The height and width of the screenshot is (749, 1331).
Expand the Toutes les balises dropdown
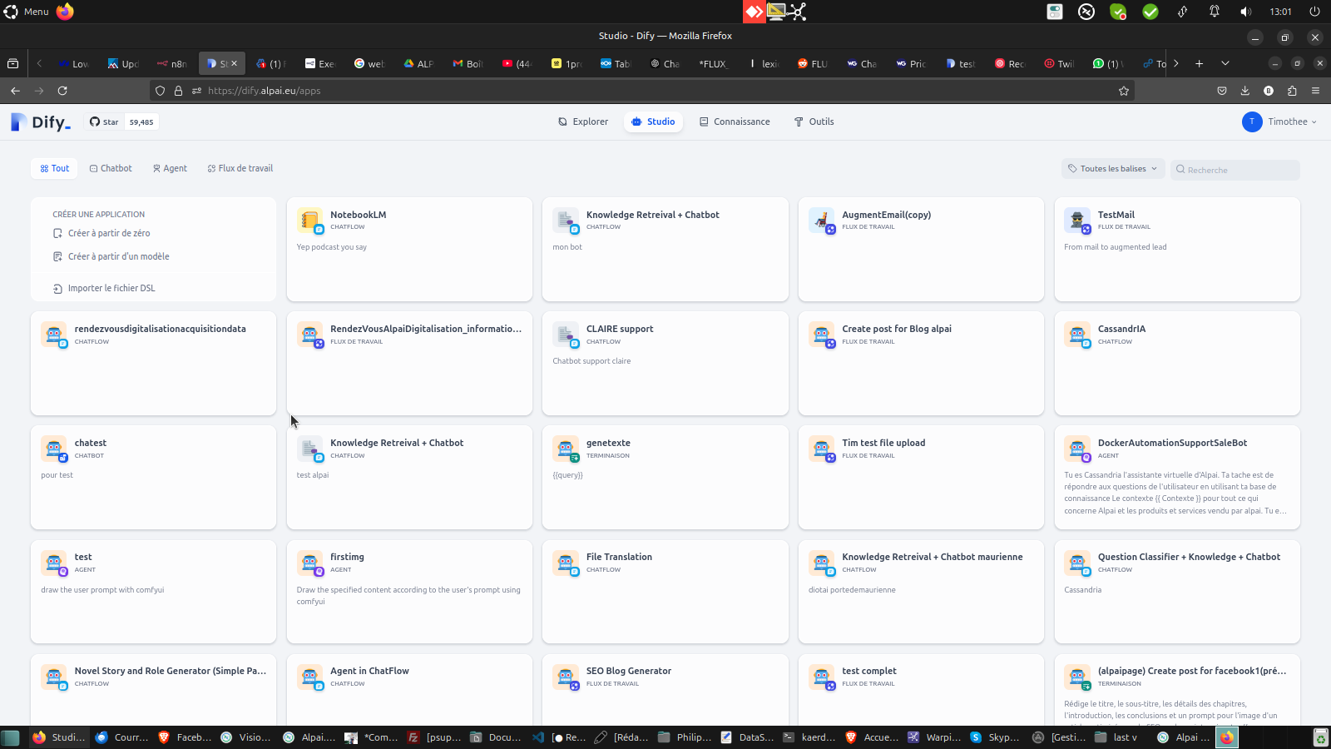pos(1112,168)
